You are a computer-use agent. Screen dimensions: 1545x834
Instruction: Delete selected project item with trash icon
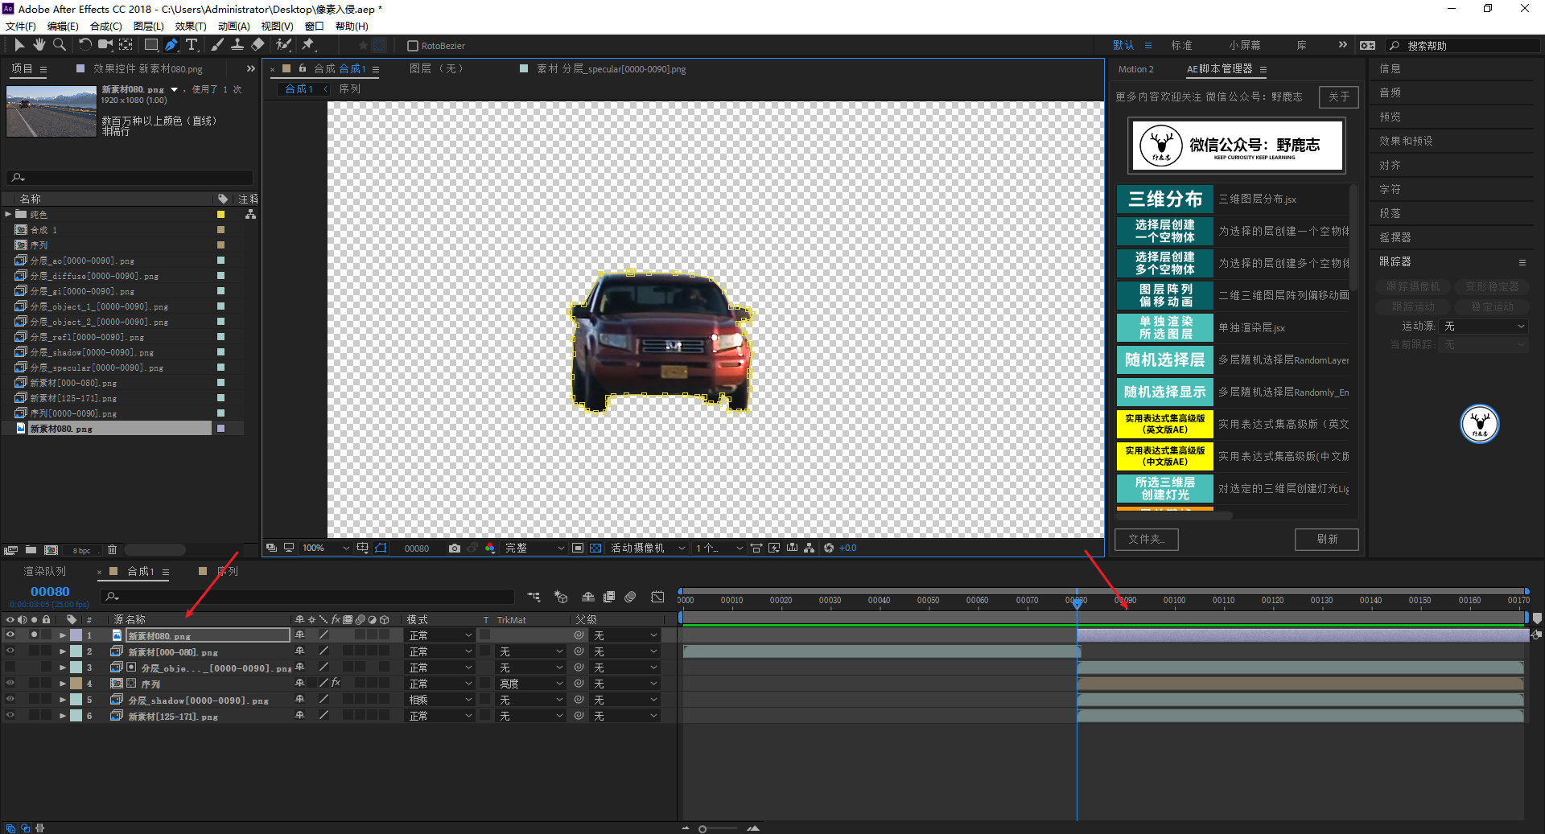(x=112, y=550)
